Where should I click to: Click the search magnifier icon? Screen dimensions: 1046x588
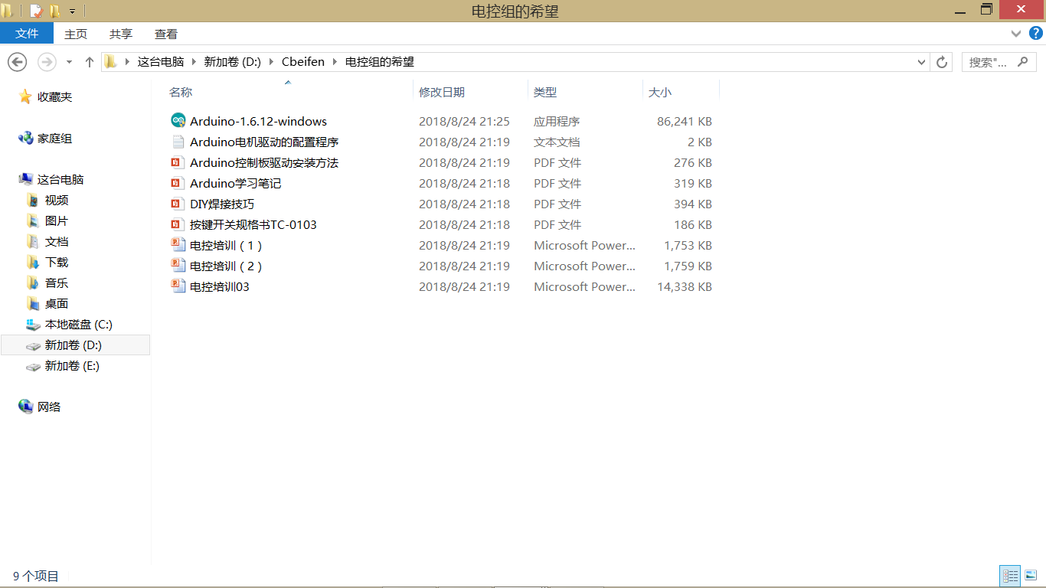click(1023, 62)
